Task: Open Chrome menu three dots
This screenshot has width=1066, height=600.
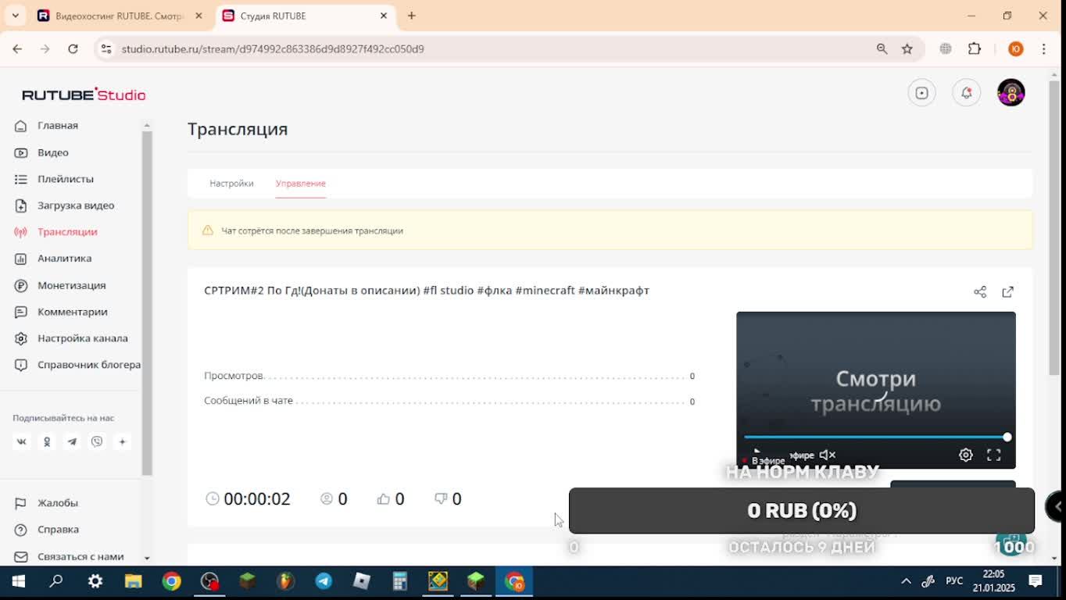Action: click(x=1044, y=48)
